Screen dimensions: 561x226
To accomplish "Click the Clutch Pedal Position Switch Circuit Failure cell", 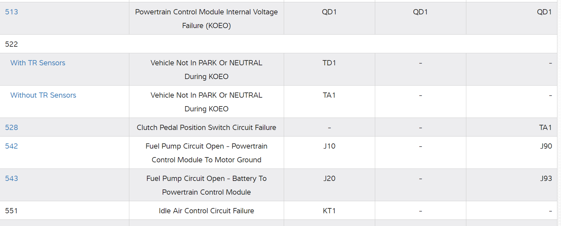I will pyautogui.click(x=206, y=128).
